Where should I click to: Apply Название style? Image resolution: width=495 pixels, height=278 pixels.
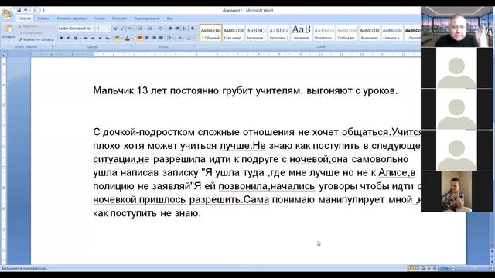pos(301,33)
